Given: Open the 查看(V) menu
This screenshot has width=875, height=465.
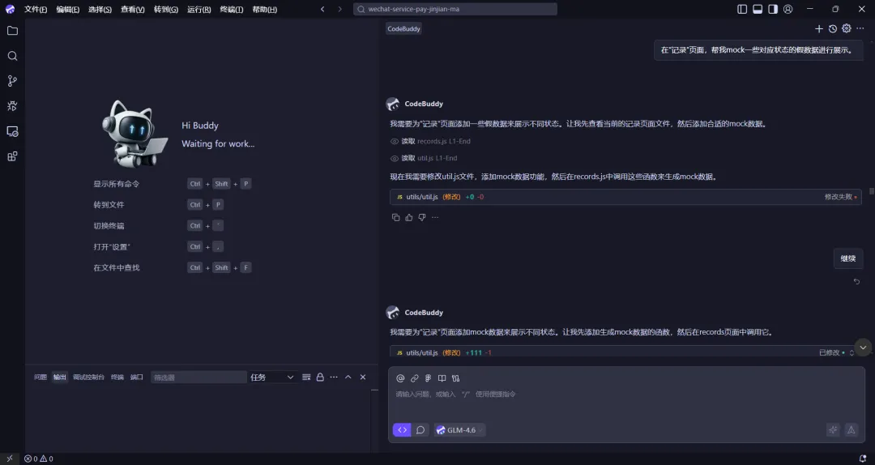Looking at the screenshot, I should point(133,10).
